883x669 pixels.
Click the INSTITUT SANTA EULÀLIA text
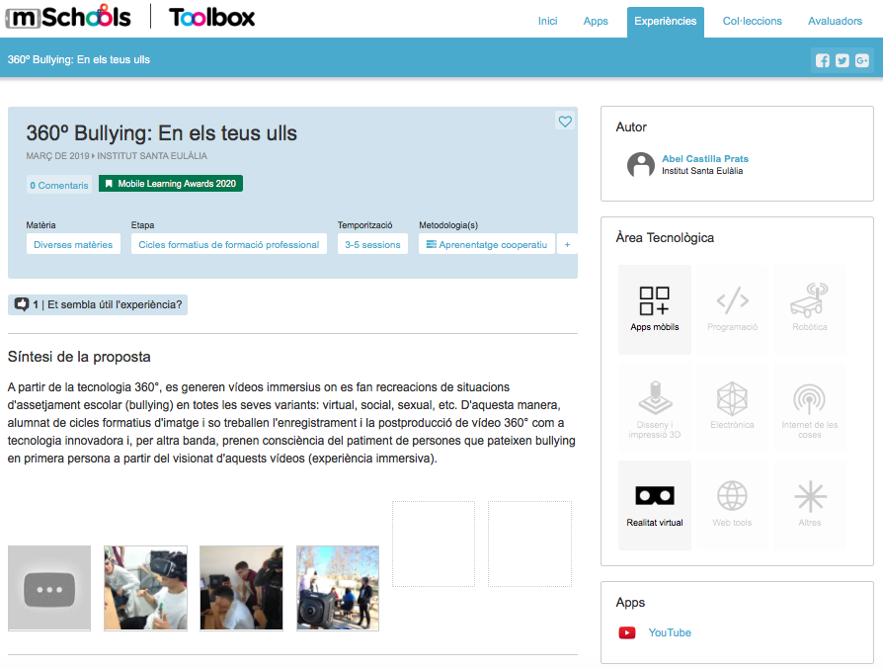pos(152,156)
